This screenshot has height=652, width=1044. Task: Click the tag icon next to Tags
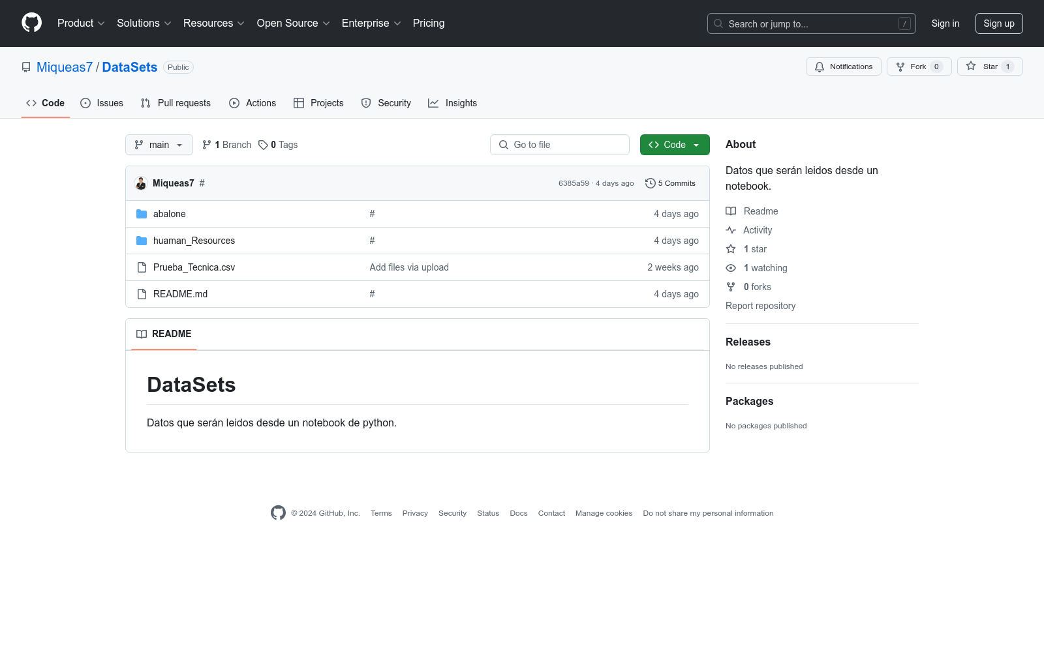(263, 145)
